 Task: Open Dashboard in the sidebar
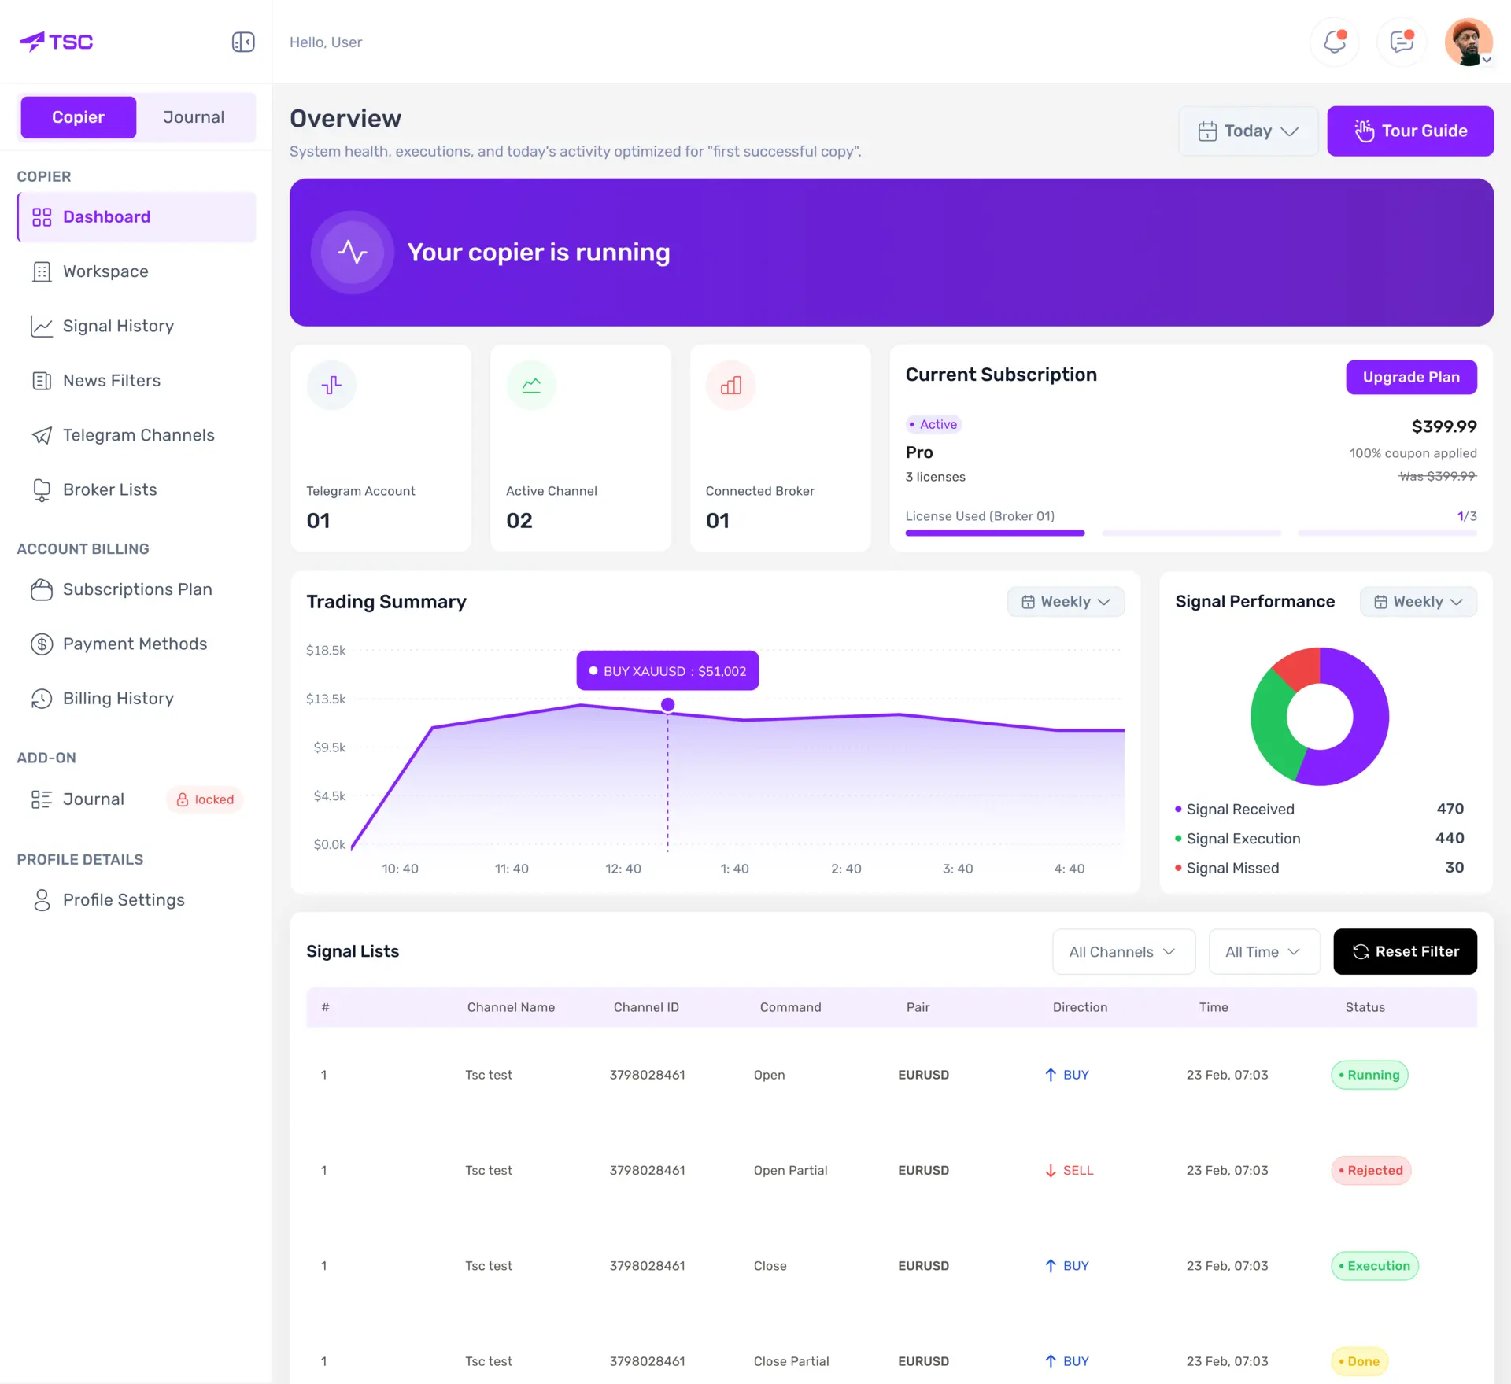pos(136,217)
